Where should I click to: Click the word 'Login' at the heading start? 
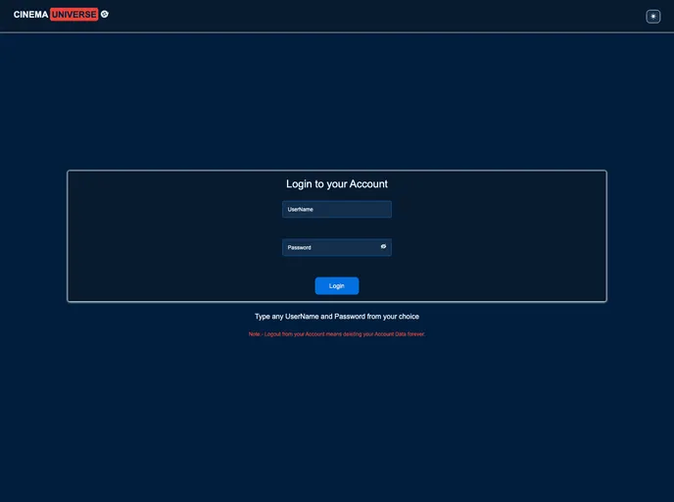[x=299, y=184]
